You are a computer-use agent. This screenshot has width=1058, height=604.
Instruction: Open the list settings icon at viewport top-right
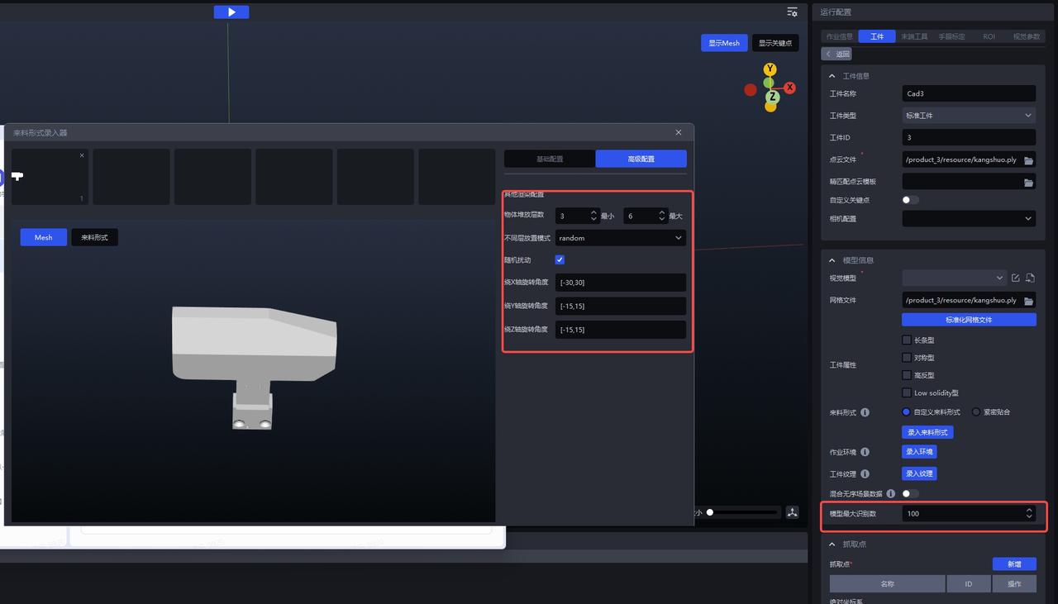pyautogui.click(x=792, y=12)
